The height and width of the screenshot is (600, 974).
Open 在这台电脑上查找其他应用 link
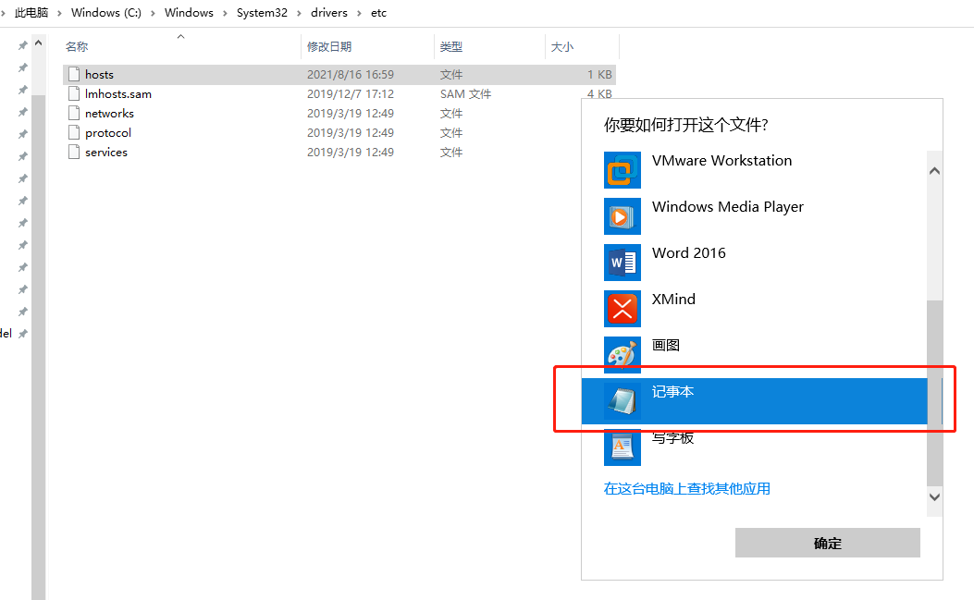686,489
